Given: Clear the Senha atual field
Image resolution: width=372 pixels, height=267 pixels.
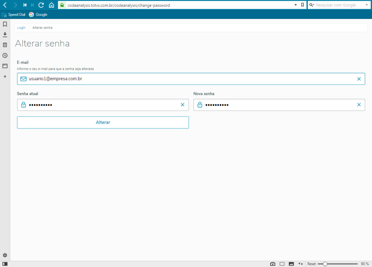Looking at the screenshot, I should pyautogui.click(x=182, y=105).
